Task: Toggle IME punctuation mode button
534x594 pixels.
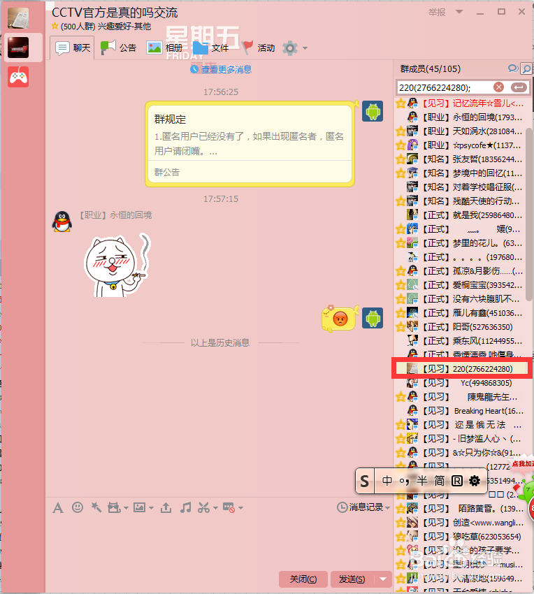Action: 404,481
